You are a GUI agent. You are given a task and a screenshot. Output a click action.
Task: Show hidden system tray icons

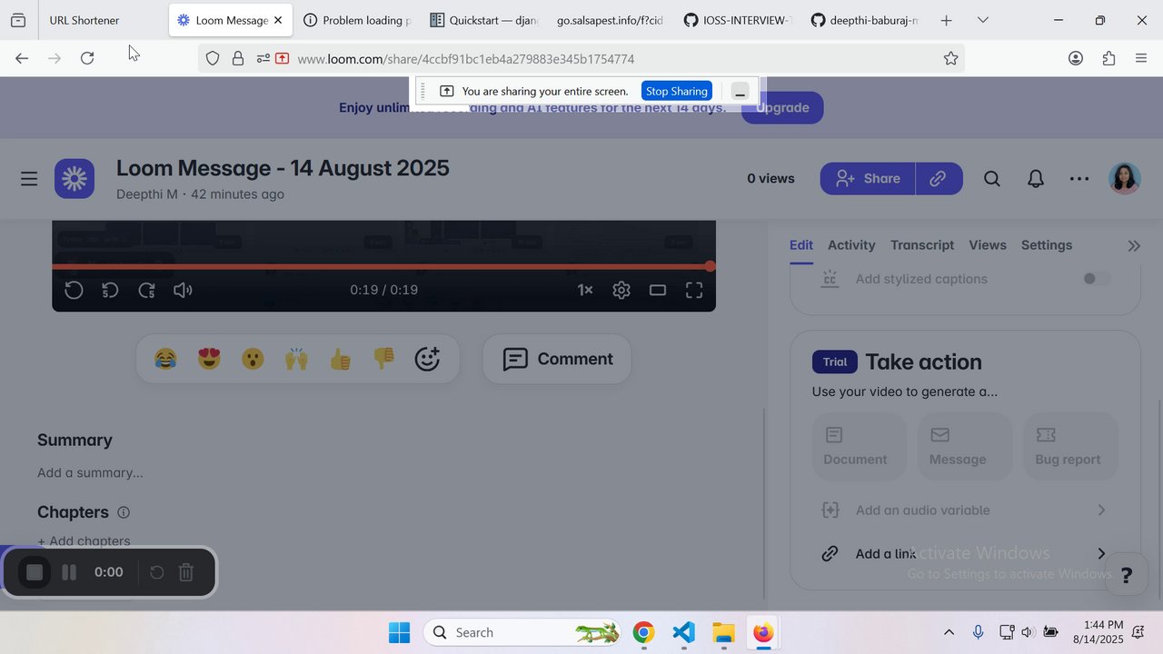coord(949,633)
